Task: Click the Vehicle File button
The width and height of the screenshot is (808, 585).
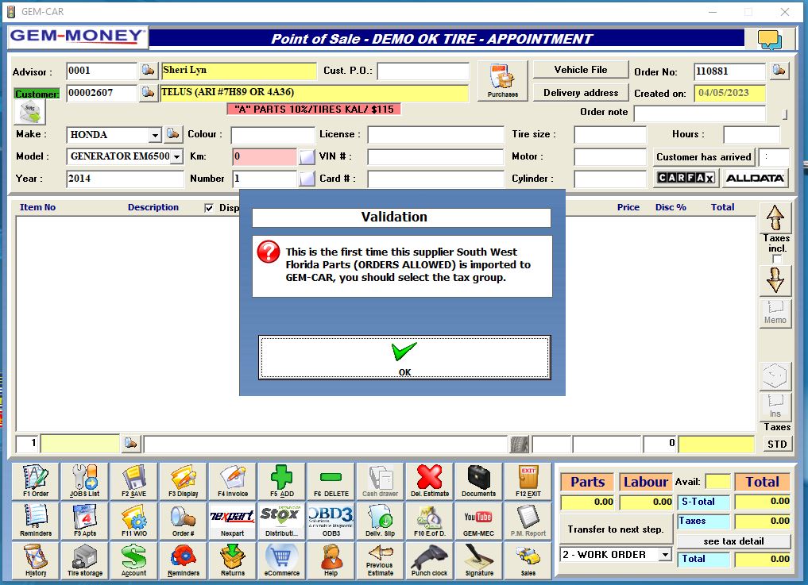Action: tap(580, 70)
